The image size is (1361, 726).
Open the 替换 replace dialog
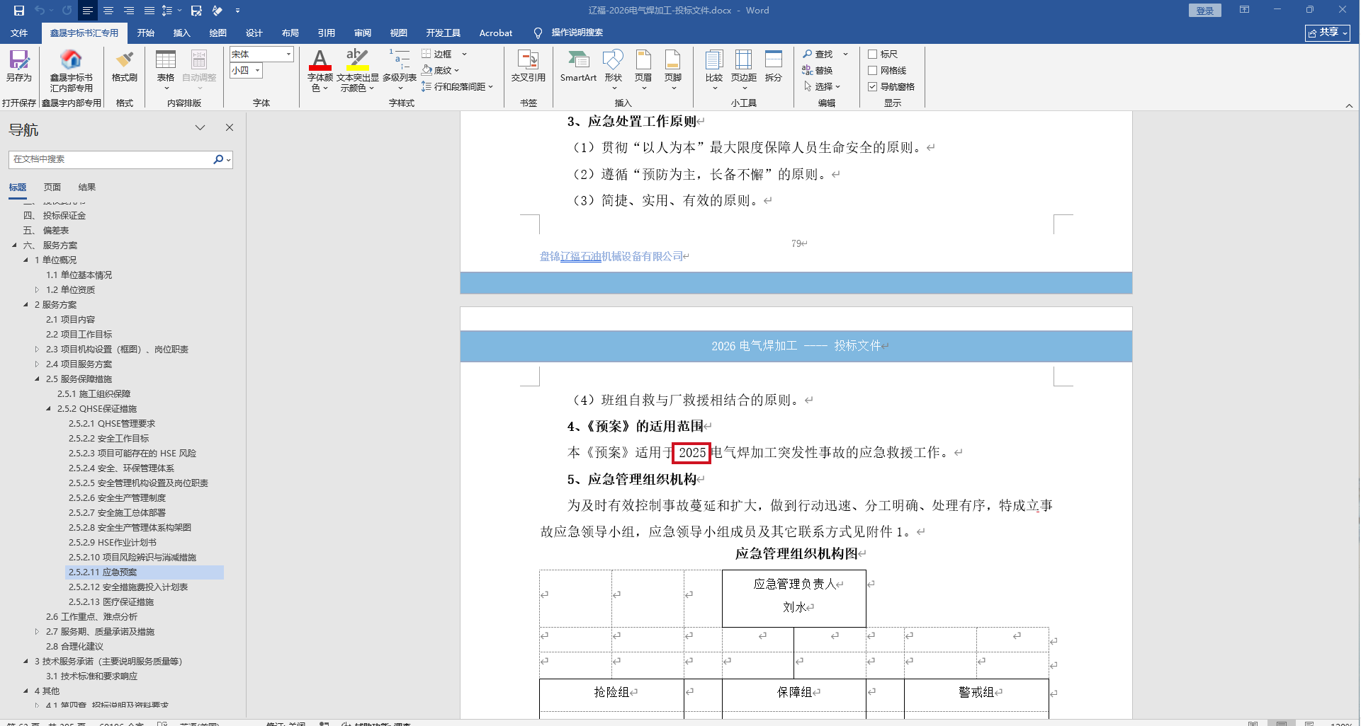click(x=818, y=71)
